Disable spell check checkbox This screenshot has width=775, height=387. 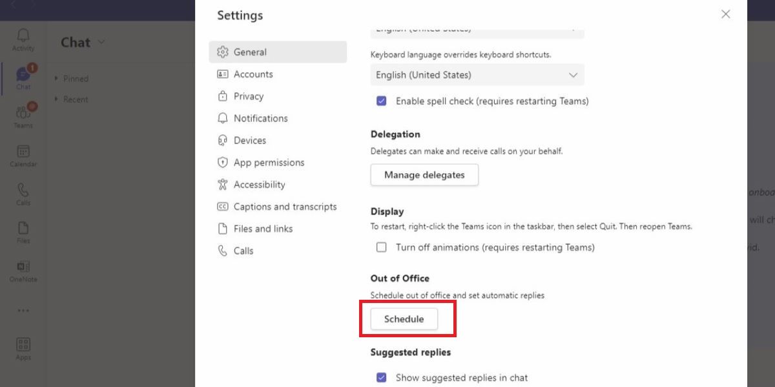click(x=382, y=101)
